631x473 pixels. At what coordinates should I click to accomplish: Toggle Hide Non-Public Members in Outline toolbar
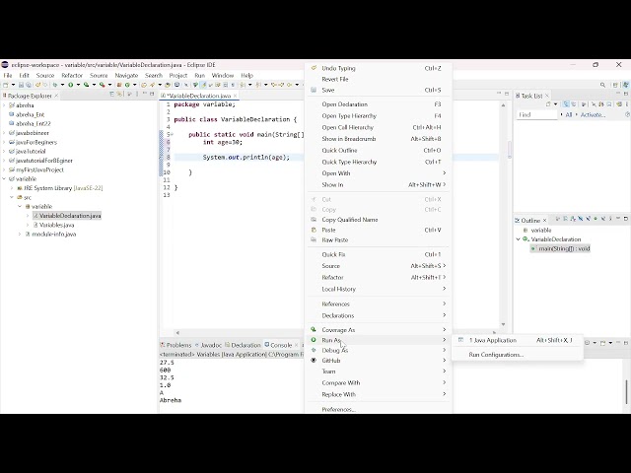click(596, 219)
